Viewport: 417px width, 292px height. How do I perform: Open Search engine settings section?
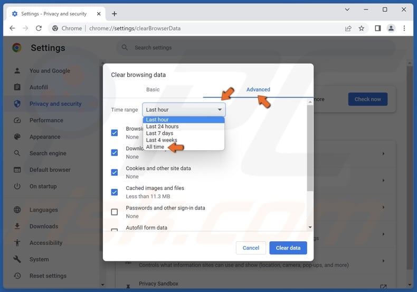[48, 153]
